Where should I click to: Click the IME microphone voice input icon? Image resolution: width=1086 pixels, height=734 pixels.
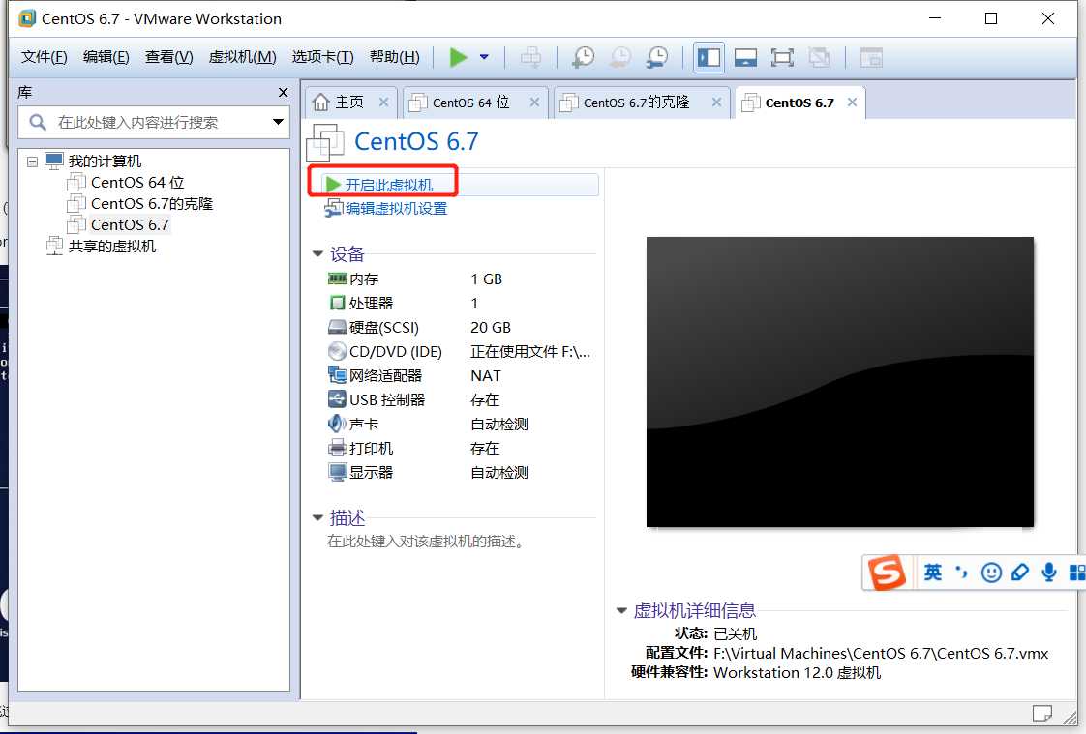tap(1049, 573)
